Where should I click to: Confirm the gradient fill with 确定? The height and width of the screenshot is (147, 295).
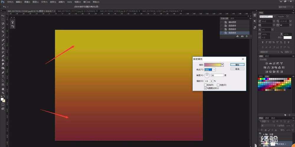tap(237, 65)
